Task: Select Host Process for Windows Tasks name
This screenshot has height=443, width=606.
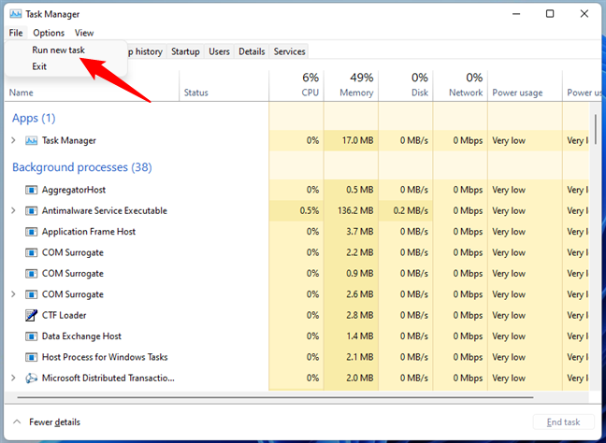Action: (x=105, y=357)
